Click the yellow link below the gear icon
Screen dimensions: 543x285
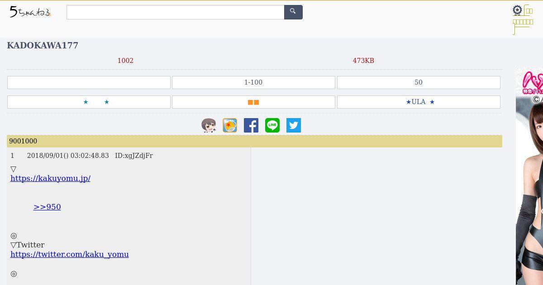523,22
